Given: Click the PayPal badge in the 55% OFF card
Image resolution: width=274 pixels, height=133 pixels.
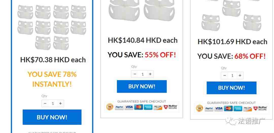Looking at the screenshot, I should [119, 107].
